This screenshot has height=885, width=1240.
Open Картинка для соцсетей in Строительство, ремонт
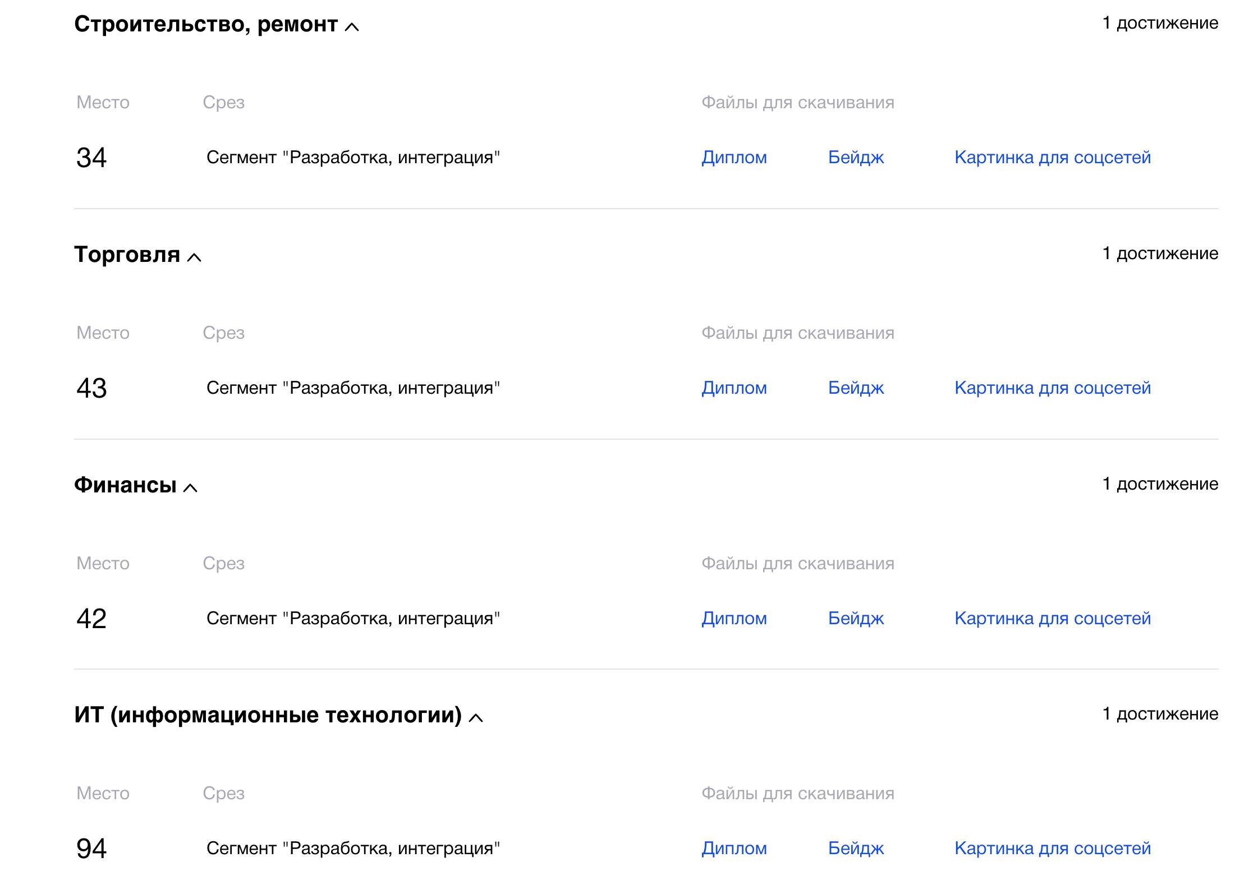point(1053,158)
